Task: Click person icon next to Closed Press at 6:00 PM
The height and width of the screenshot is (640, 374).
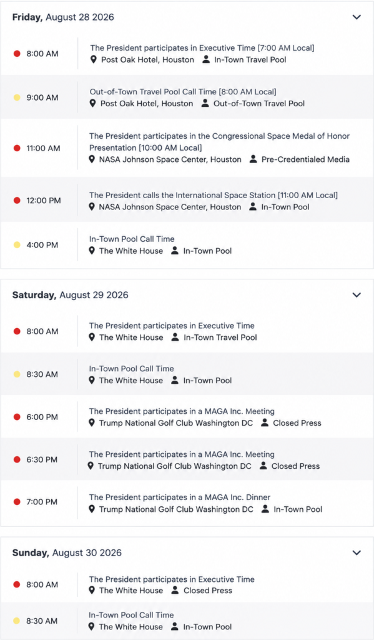Action: pyautogui.click(x=265, y=423)
